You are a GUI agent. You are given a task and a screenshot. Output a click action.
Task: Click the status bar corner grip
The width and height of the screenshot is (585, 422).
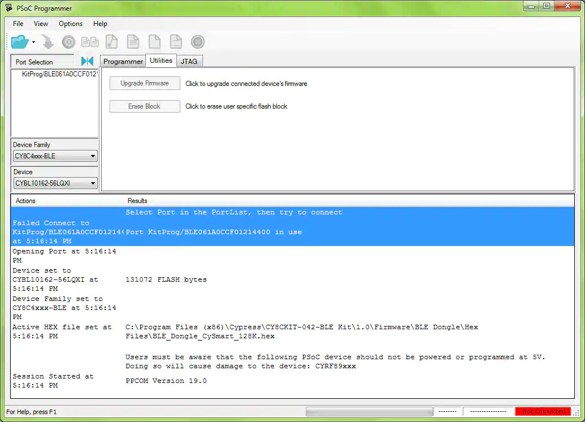[x=577, y=412]
